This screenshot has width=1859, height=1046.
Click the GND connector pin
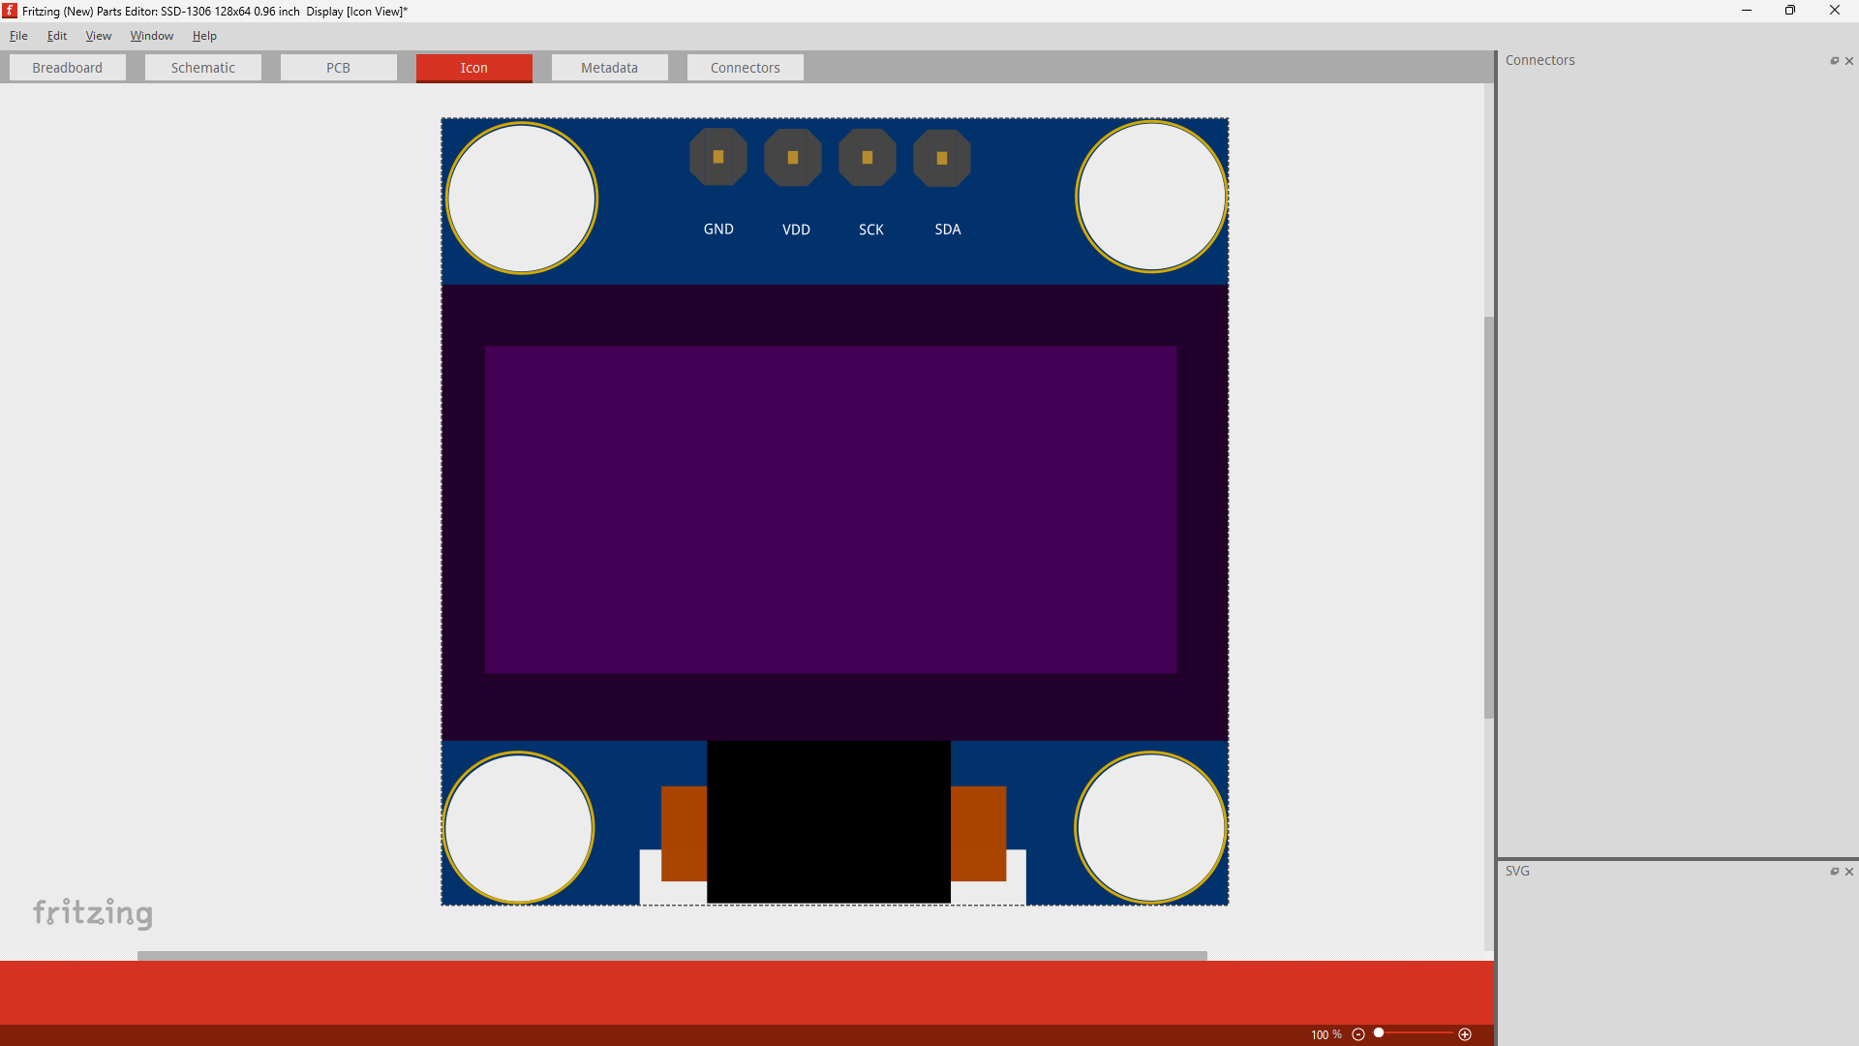pos(716,157)
